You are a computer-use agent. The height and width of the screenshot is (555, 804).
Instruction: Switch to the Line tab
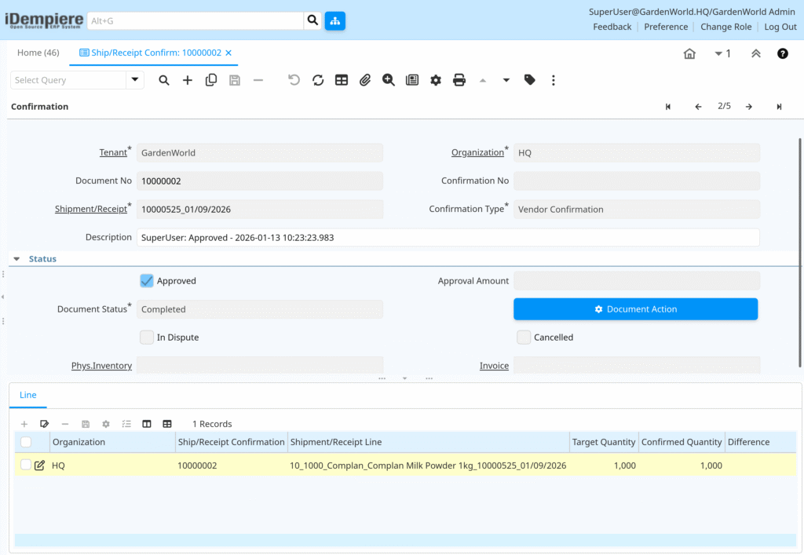pyautogui.click(x=27, y=395)
